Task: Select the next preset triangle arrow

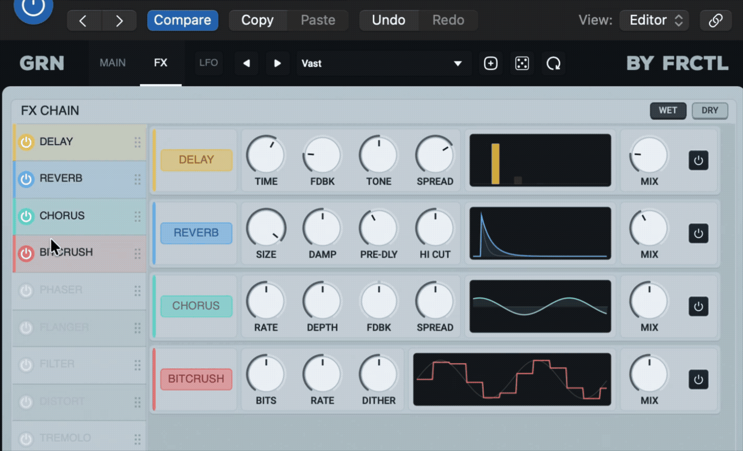Action: [277, 63]
